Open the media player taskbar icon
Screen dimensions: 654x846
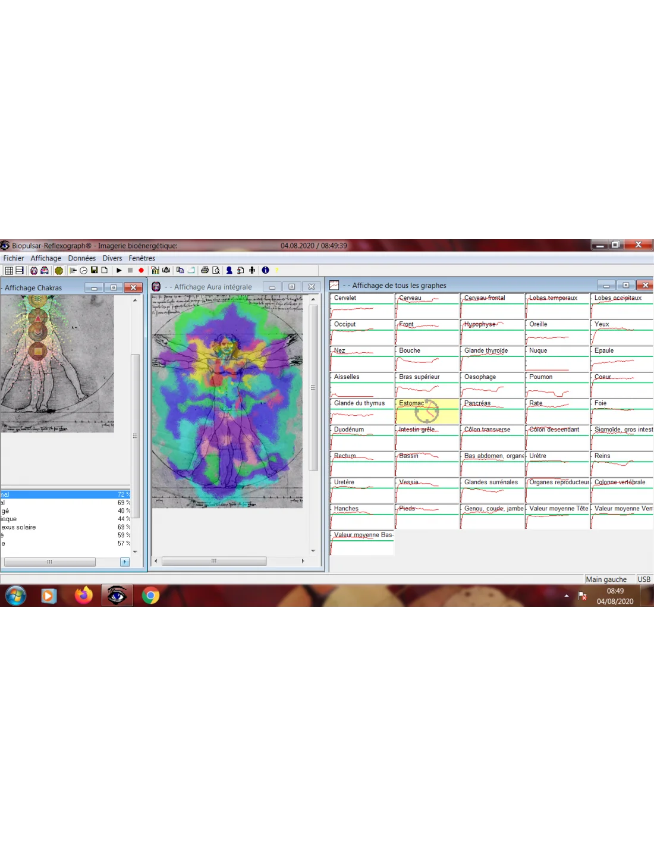[x=49, y=595]
